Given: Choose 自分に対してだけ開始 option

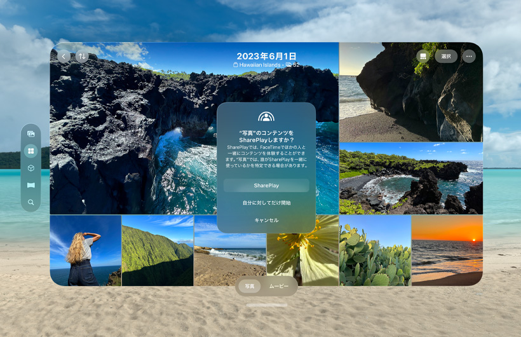Looking at the screenshot, I should (x=266, y=203).
